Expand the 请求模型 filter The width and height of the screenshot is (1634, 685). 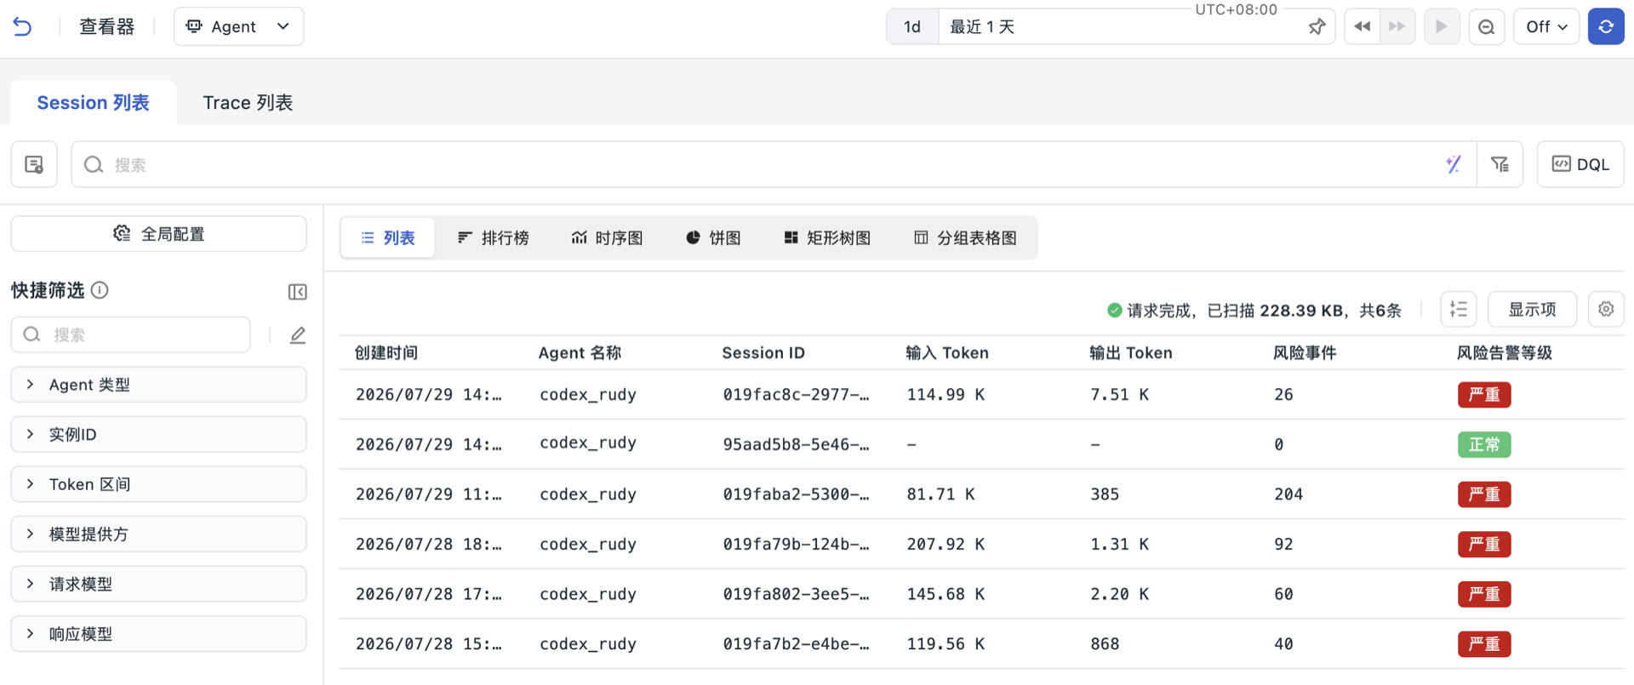[159, 584]
